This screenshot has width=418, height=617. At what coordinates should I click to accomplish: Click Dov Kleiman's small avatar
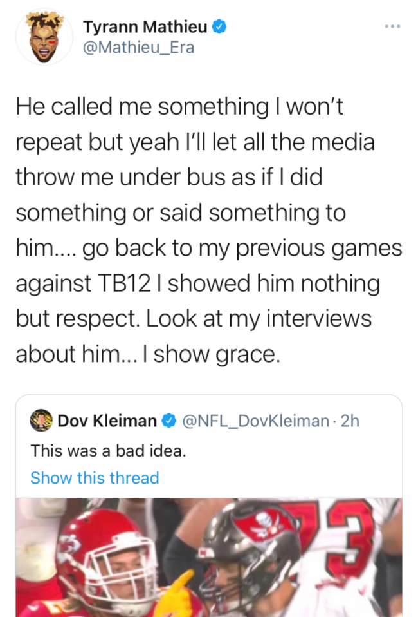pyautogui.click(x=41, y=421)
